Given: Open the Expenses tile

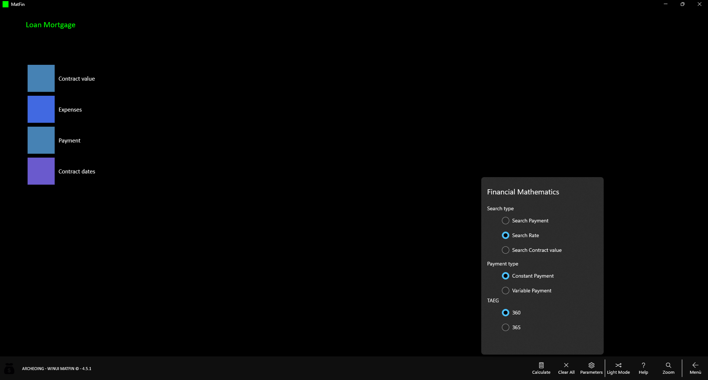Looking at the screenshot, I should tap(41, 109).
